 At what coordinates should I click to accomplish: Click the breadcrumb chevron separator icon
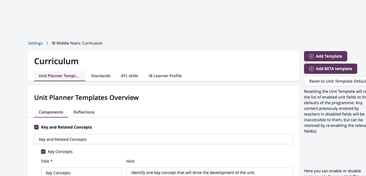coord(47,43)
